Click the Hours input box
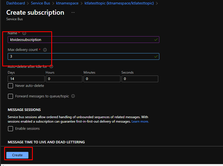 coord(64,79)
